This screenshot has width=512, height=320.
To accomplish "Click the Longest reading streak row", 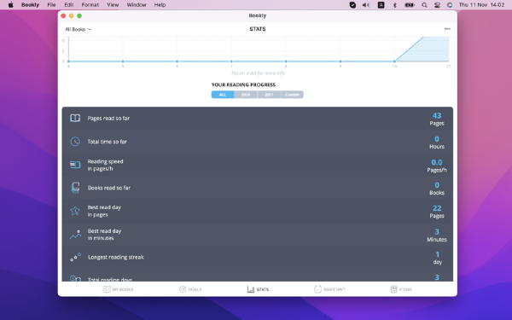I will 258,258.
